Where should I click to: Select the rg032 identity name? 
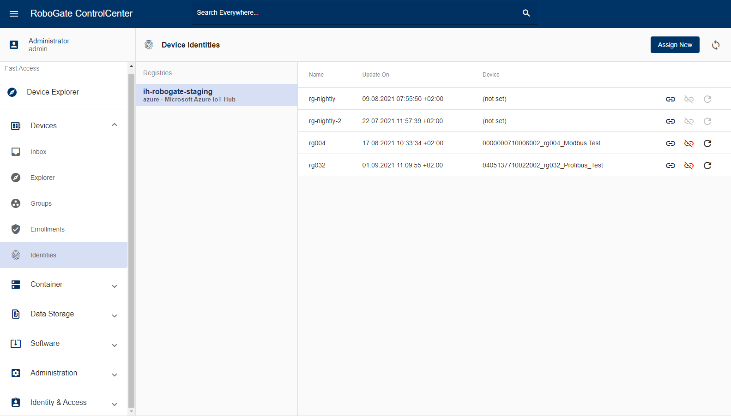pos(317,166)
